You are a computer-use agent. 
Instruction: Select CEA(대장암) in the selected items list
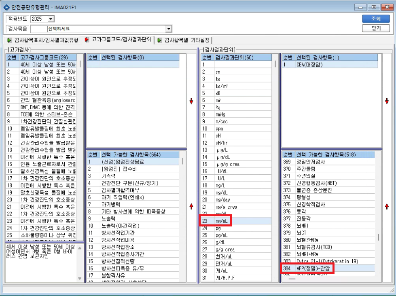point(330,64)
